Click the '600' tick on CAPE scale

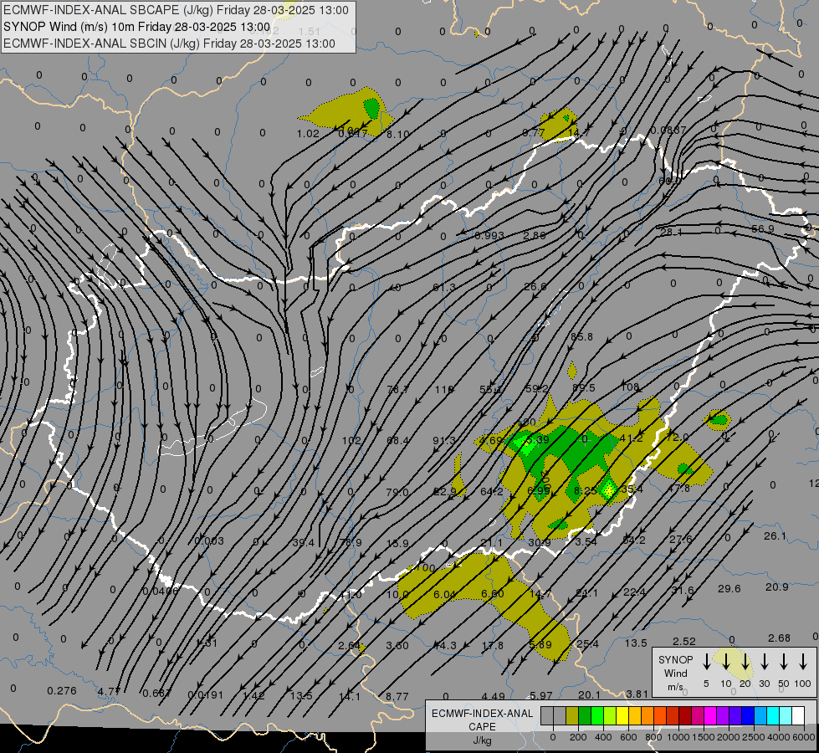click(628, 737)
